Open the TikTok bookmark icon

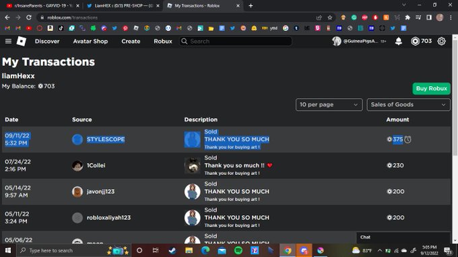61,28
